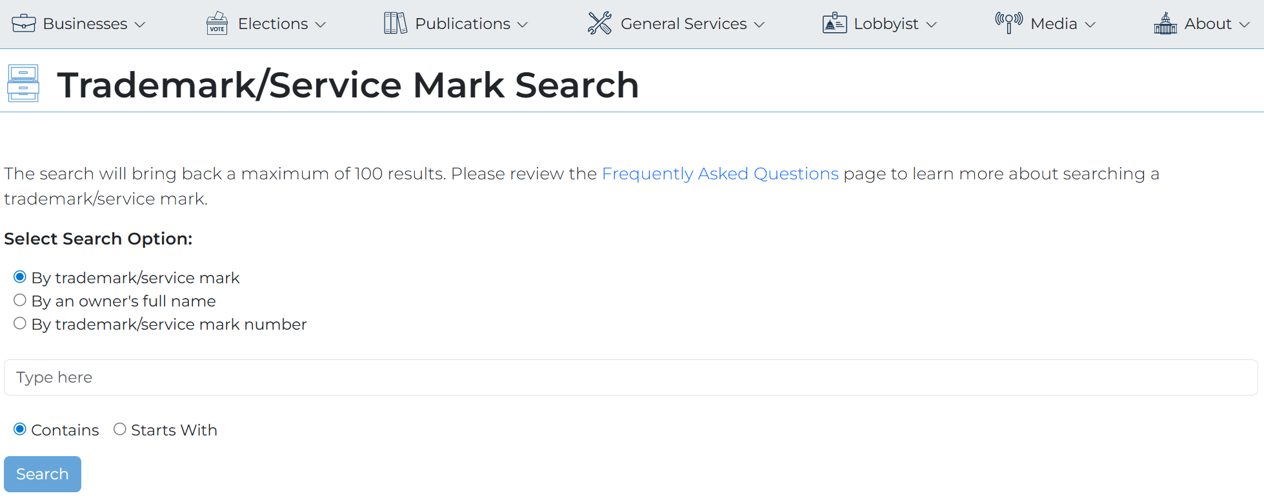Click the About capitol building icon
This screenshot has width=1264, height=500.
(x=1165, y=23)
